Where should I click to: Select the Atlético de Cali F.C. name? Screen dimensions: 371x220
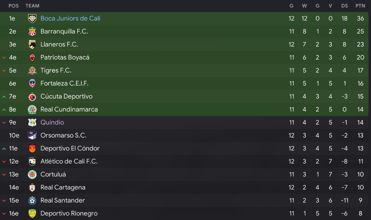click(x=69, y=161)
